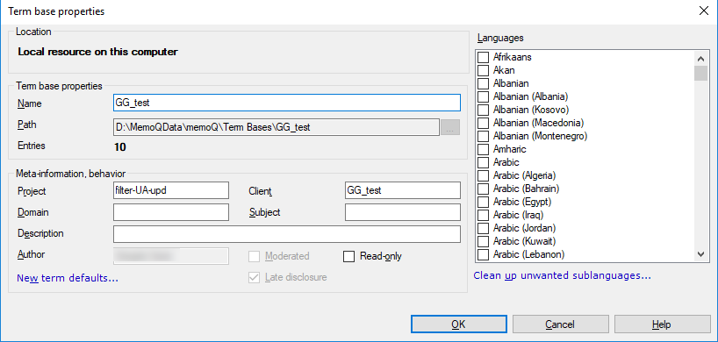Image resolution: width=718 pixels, height=342 pixels.
Task: Check Arabic (Jordan) checkbox
Action: pos(483,228)
